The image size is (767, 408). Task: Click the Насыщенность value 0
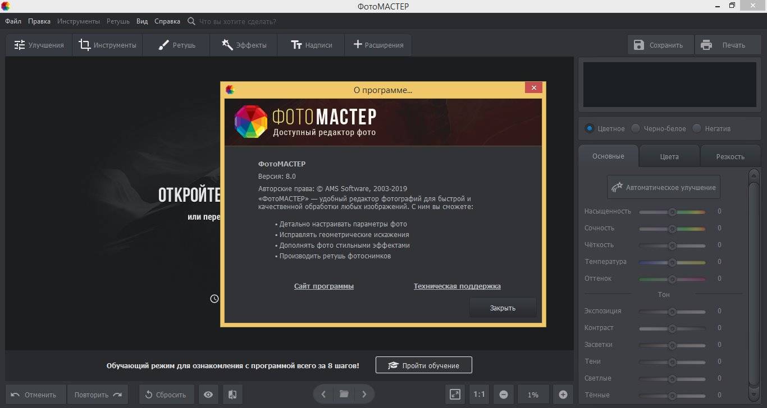pos(719,212)
